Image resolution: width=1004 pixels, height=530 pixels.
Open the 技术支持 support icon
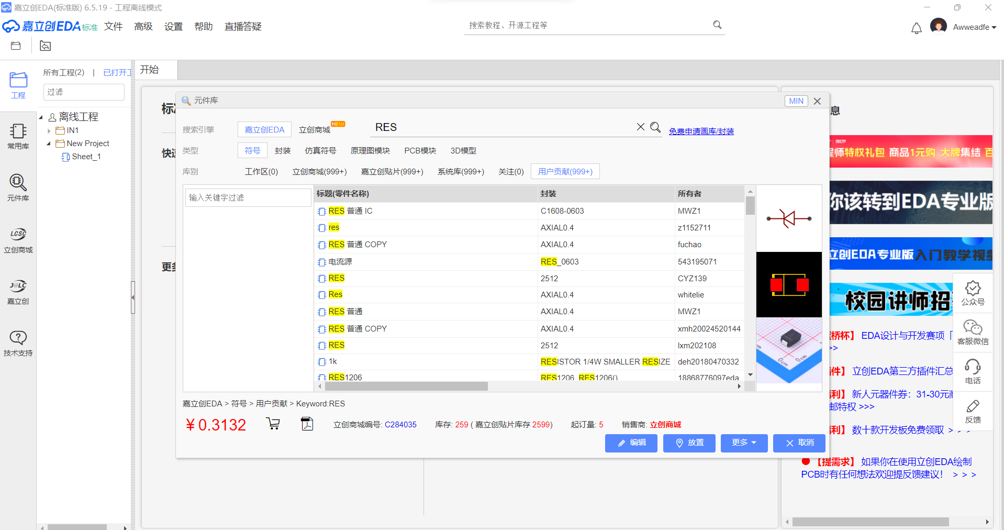[x=18, y=343]
